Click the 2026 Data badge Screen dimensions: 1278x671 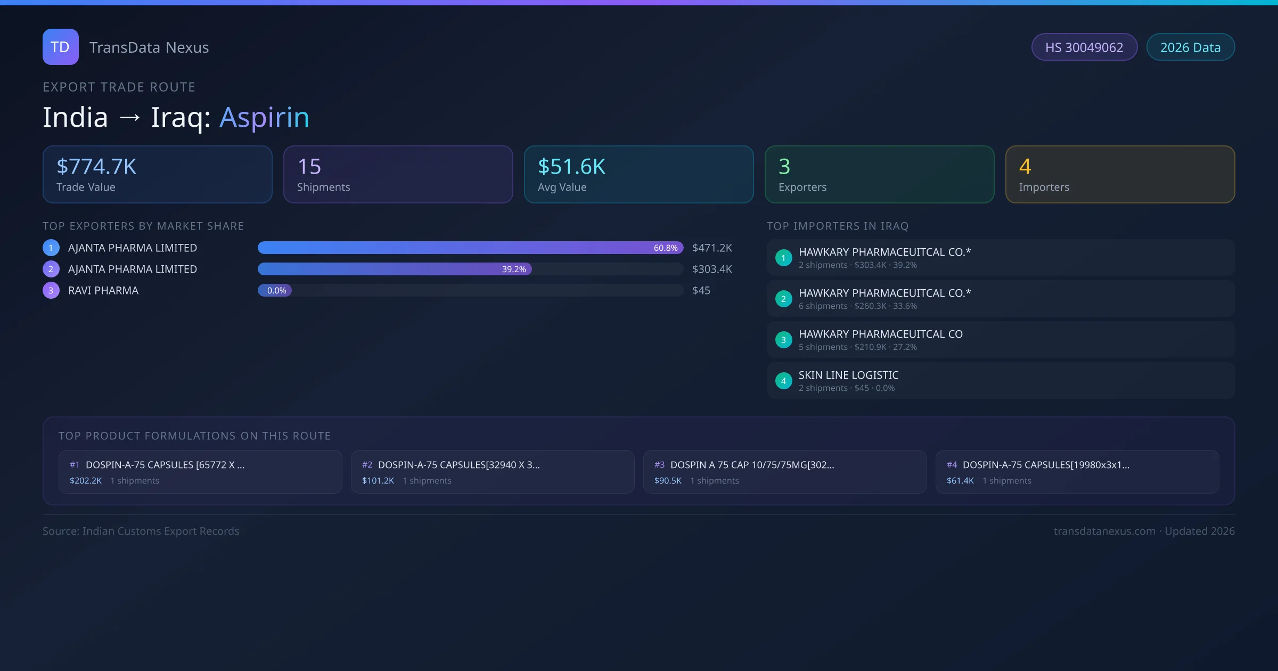(x=1190, y=47)
